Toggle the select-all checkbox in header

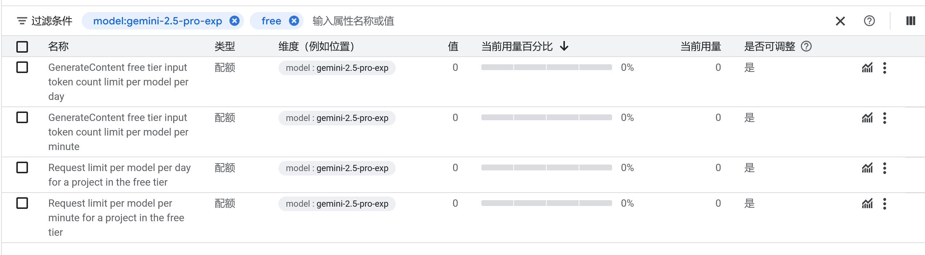(22, 47)
